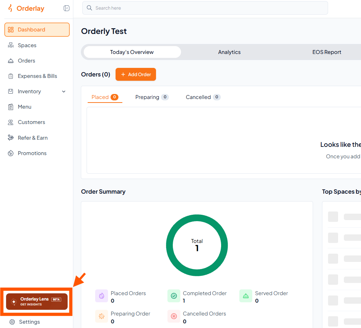Select the Today's Overview tab
This screenshot has height=328, width=361.
pos(132,52)
